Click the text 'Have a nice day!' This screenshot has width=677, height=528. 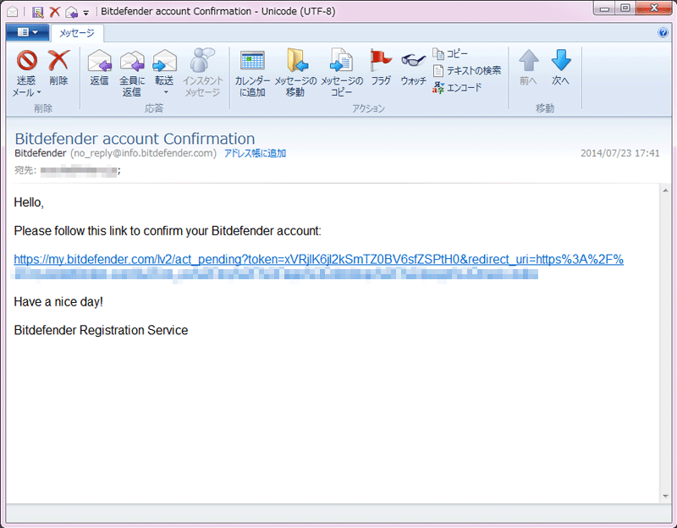[x=58, y=302]
